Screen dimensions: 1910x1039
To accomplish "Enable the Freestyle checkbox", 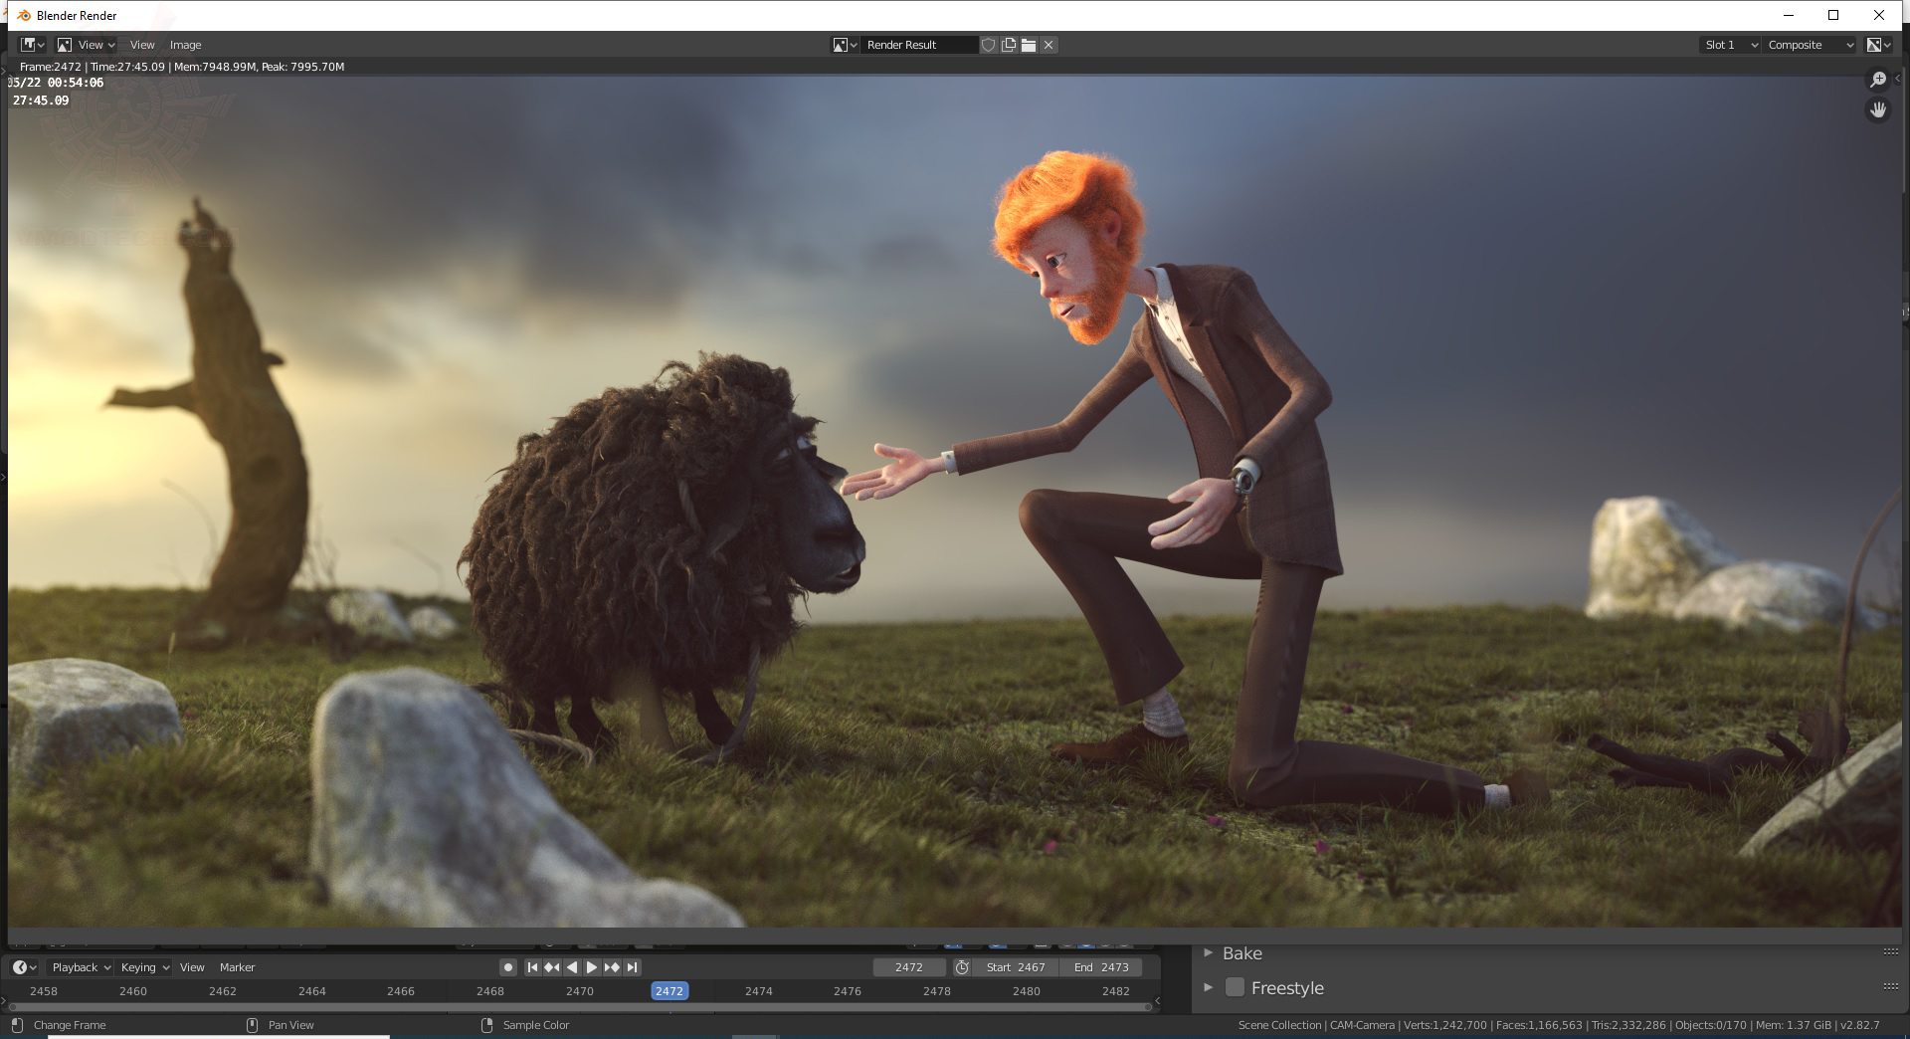I will tap(1235, 988).
